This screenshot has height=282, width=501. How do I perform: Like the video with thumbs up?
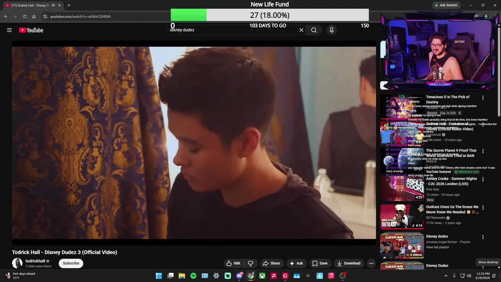233,263
